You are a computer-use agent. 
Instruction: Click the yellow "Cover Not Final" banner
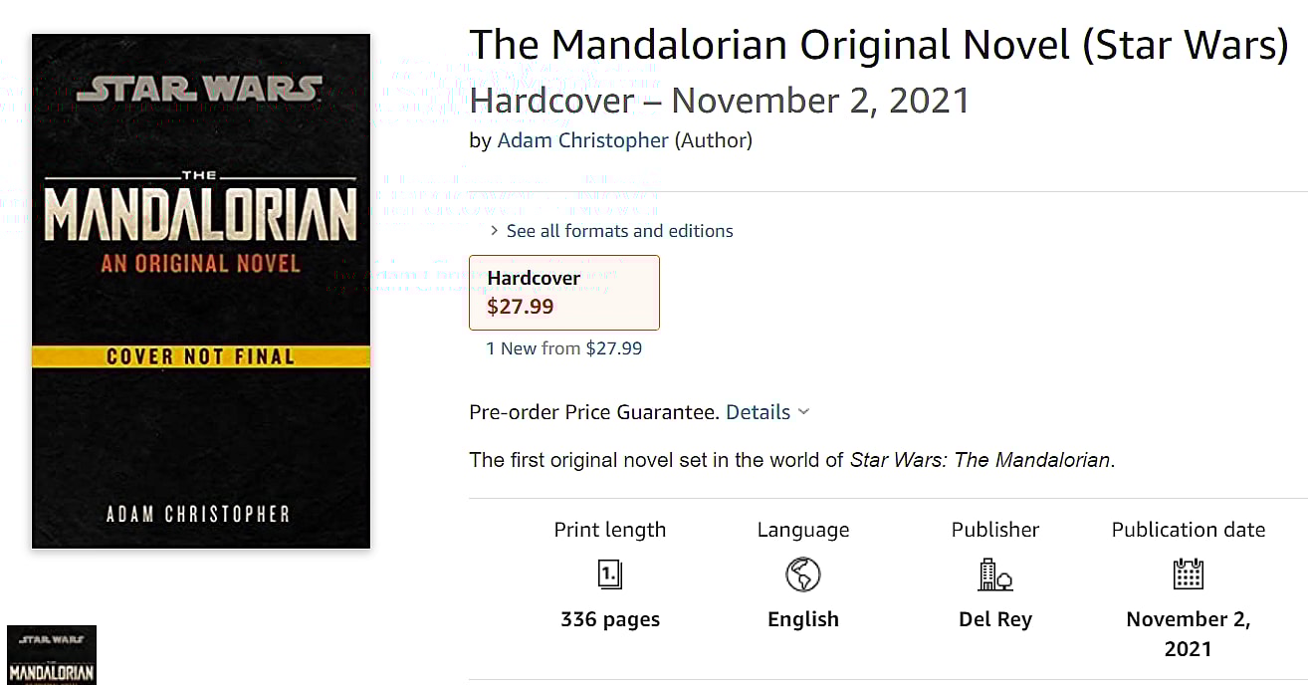click(200, 356)
